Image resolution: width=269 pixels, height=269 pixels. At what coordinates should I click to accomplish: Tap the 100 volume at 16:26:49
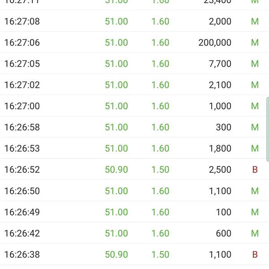[224, 212]
